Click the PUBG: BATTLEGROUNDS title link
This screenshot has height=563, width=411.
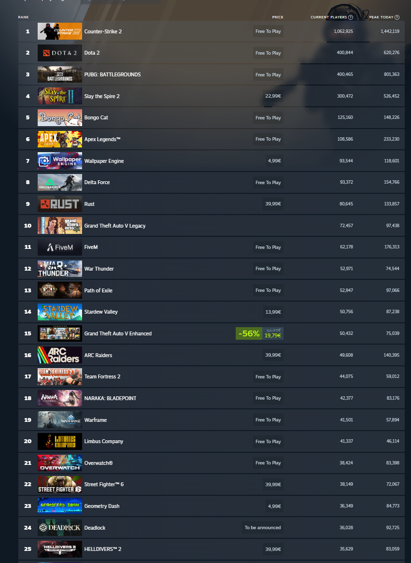tap(113, 74)
